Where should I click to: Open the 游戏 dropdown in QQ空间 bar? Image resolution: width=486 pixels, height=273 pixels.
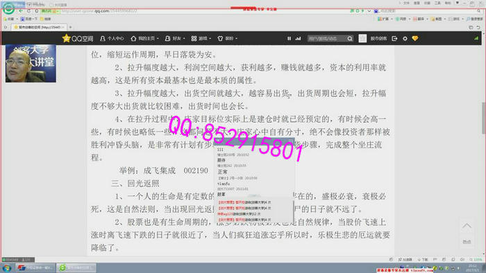(201, 38)
